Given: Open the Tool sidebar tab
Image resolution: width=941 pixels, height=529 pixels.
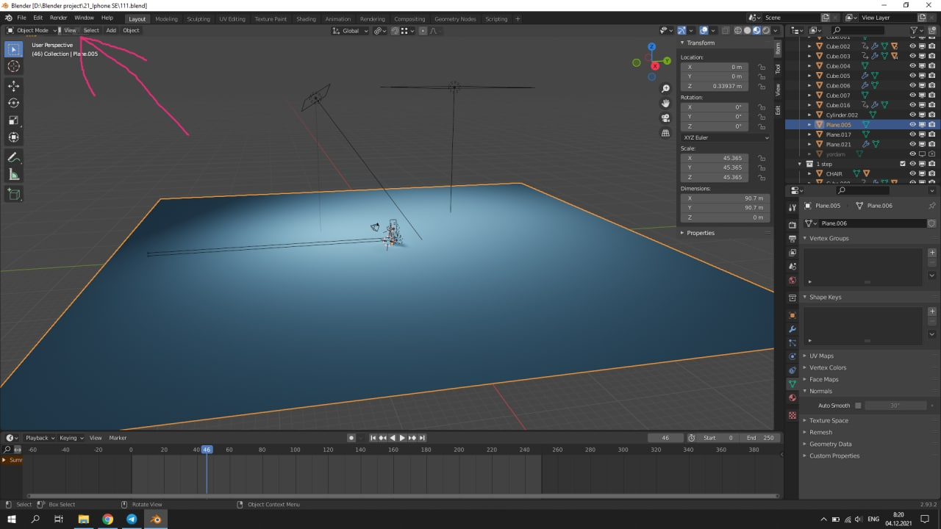Looking at the screenshot, I should pos(778,68).
